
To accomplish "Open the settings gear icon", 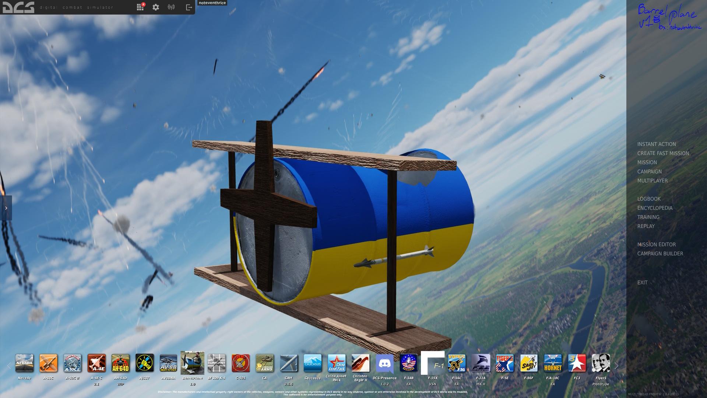I will pyautogui.click(x=156, y=7).
